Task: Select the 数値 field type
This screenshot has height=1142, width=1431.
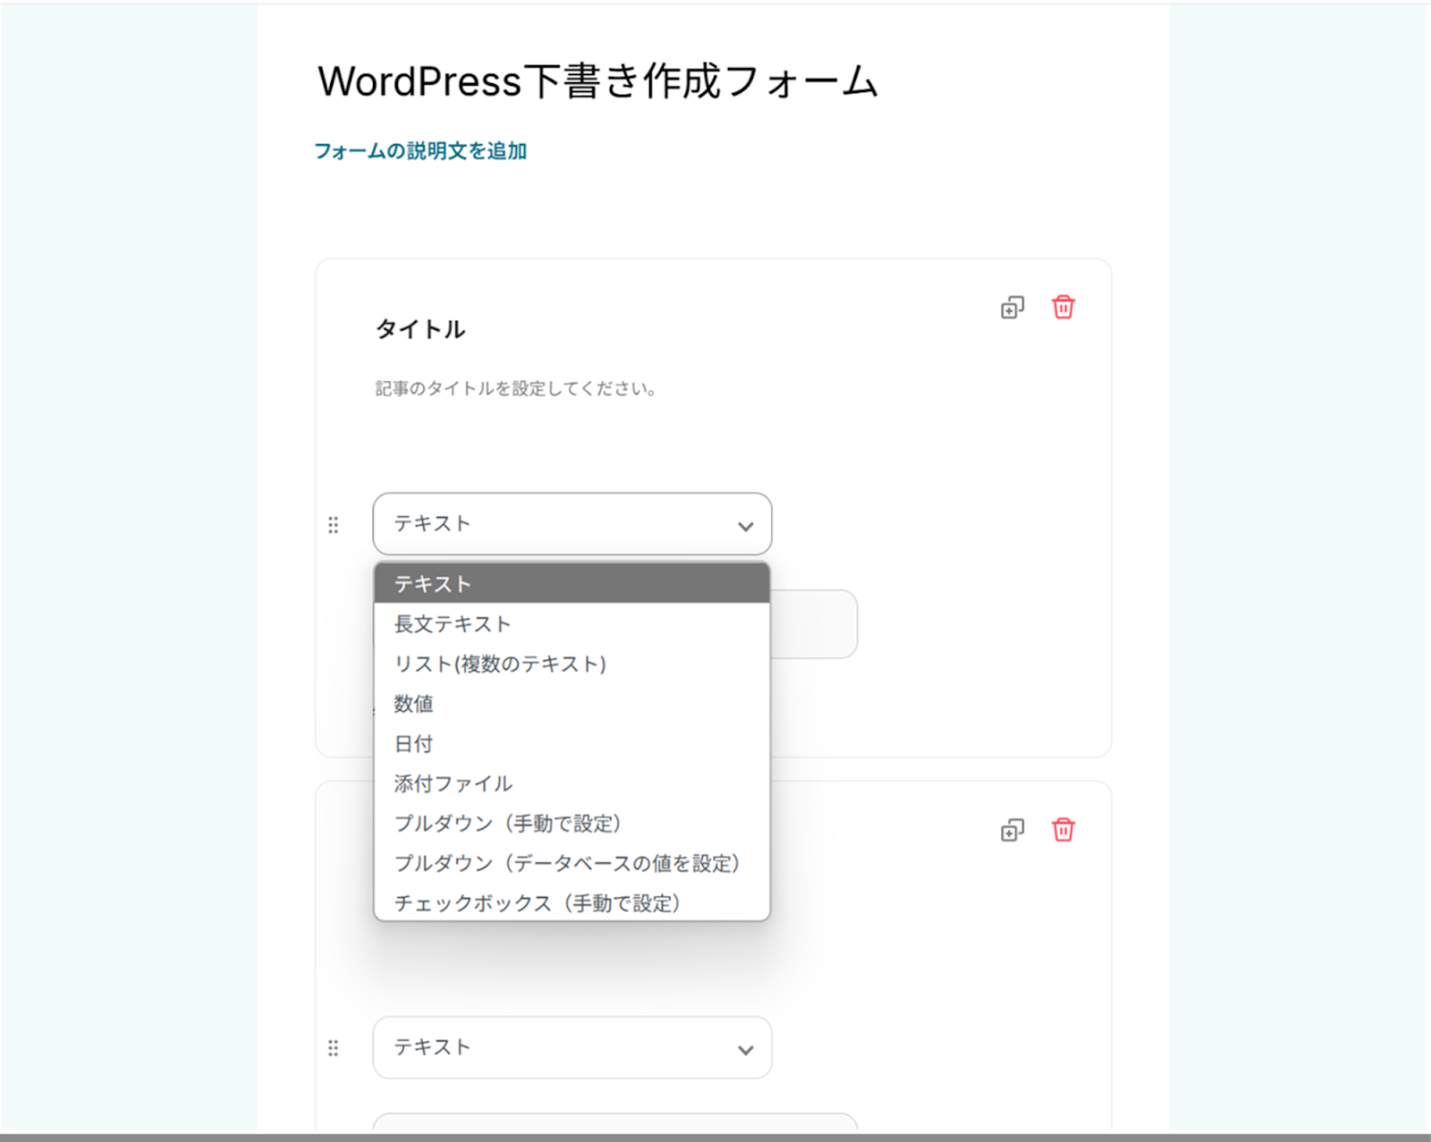Action: pyautogui.click(x=572, y=704)
